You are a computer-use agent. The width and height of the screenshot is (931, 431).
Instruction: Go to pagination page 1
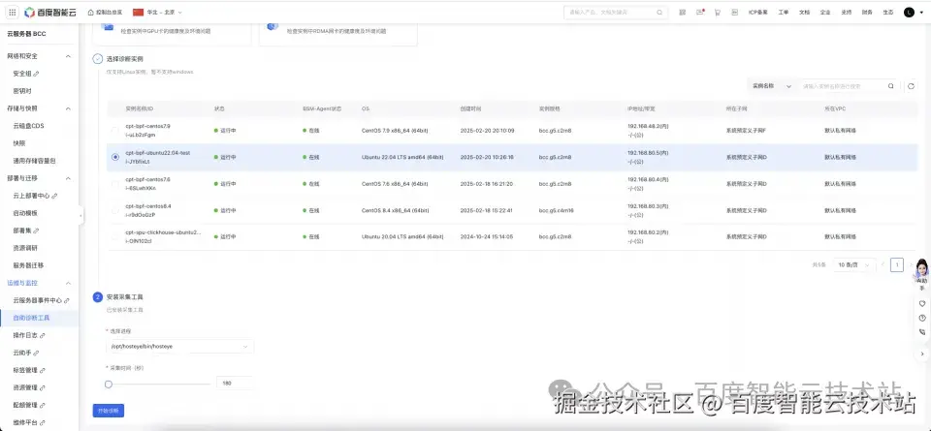click(x=896, y=265)
